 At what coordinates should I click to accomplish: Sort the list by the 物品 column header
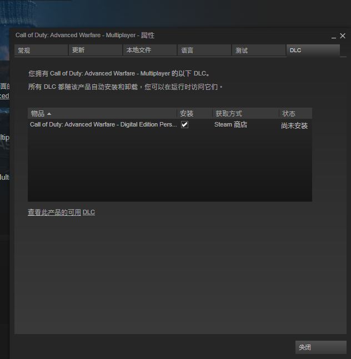[102, 114]
